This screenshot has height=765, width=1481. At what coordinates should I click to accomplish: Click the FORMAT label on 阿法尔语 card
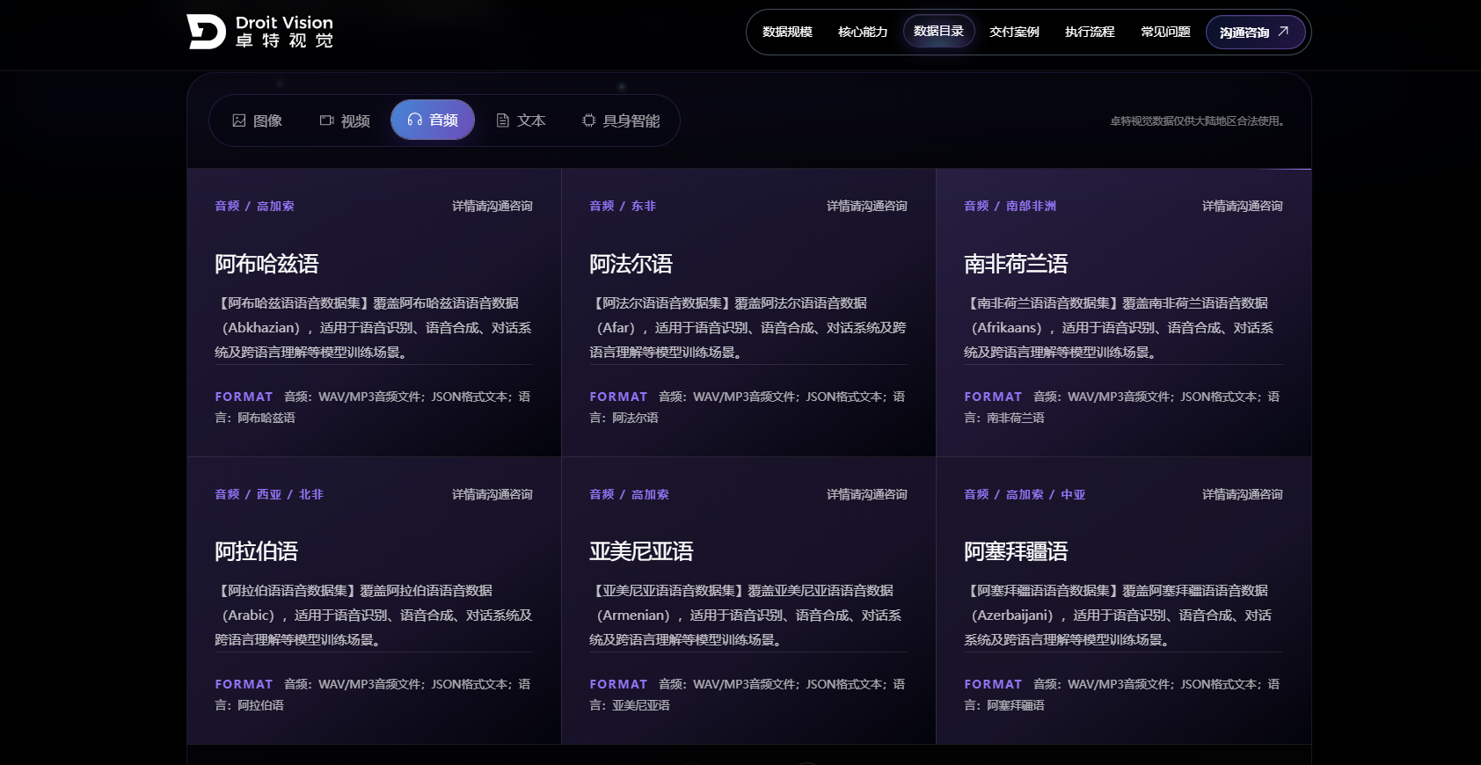[x=618, y=397]
